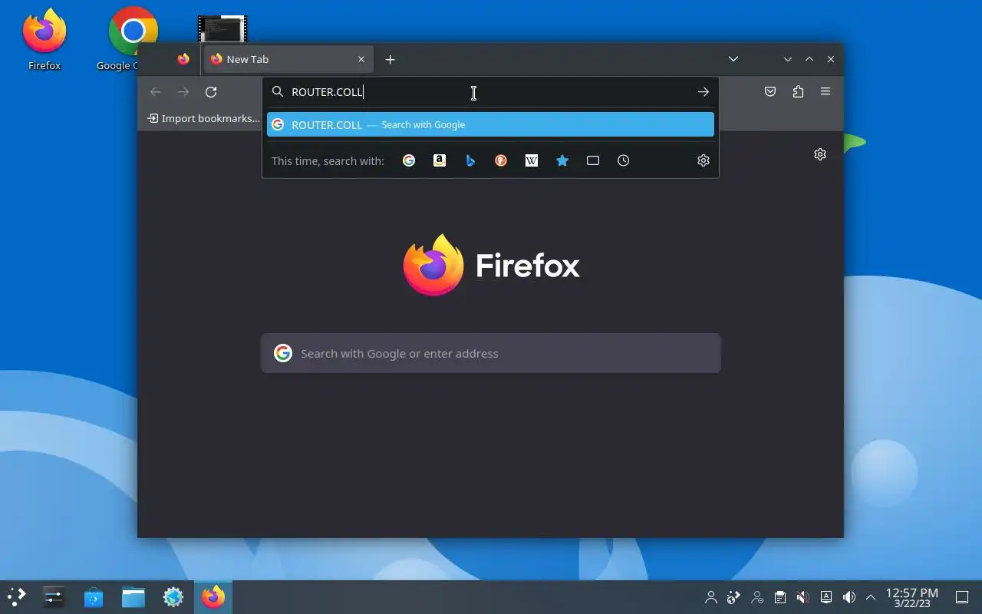Click the Go arrow in address bar

(703, 92)
